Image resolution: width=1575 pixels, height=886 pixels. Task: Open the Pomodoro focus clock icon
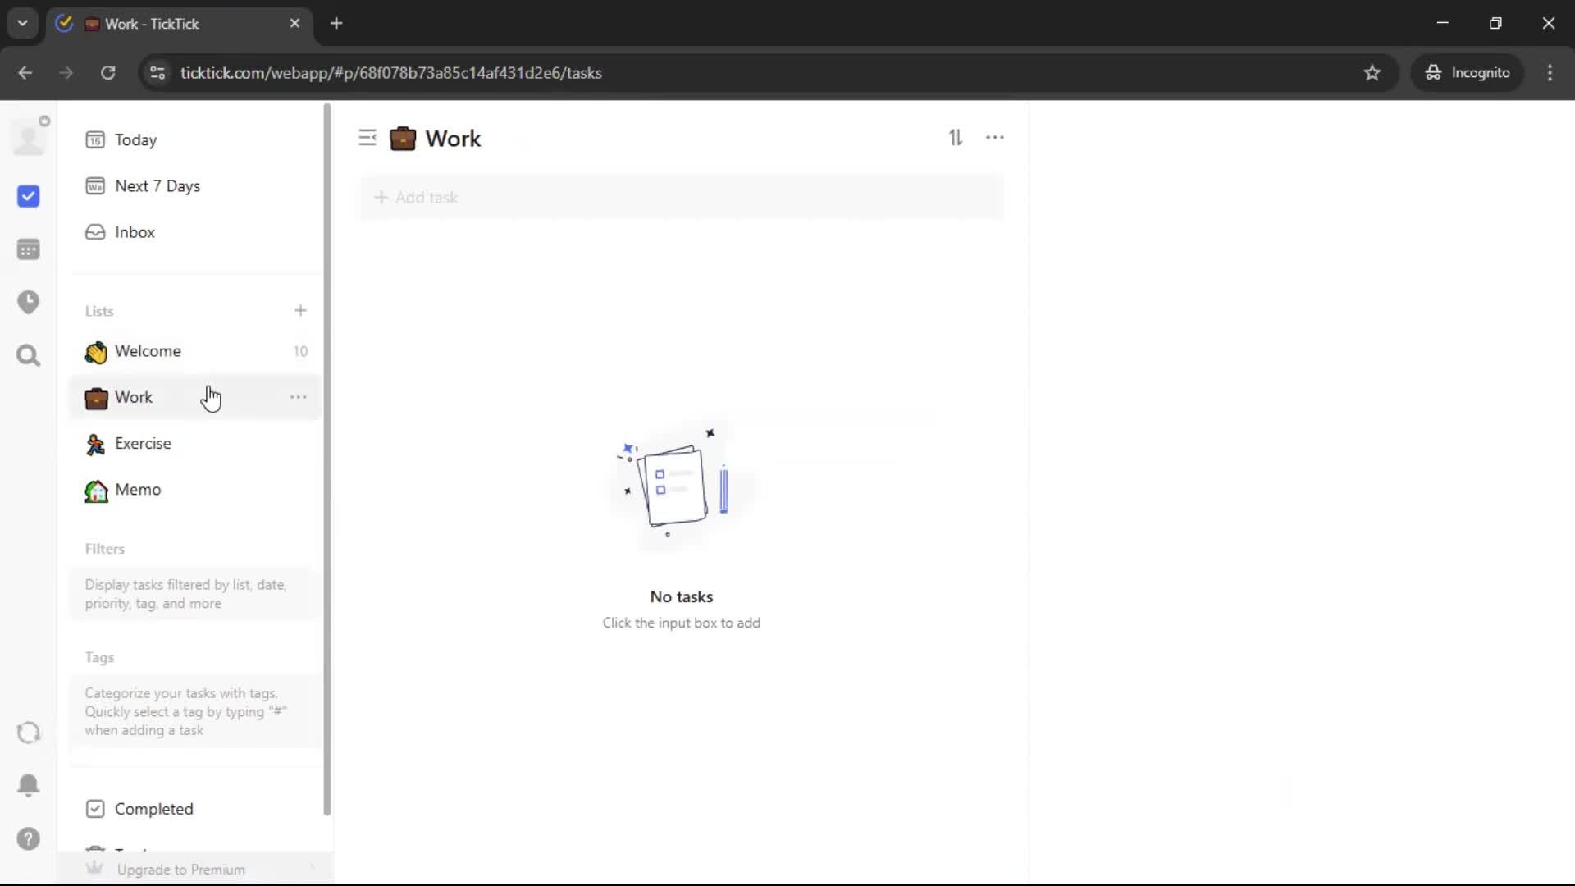coord(29,302)
